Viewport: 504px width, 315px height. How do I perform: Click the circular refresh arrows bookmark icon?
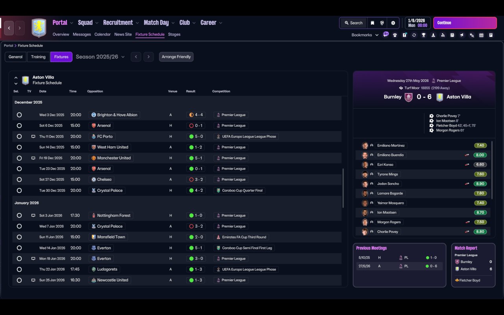pyautogui.click(x=414, y=35)
